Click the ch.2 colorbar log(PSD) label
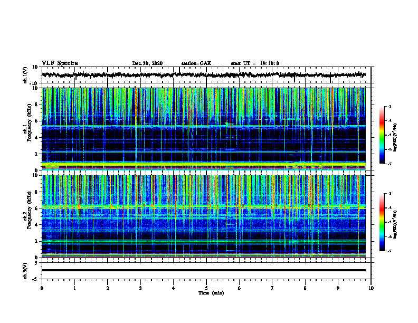 tap(395, 224)
